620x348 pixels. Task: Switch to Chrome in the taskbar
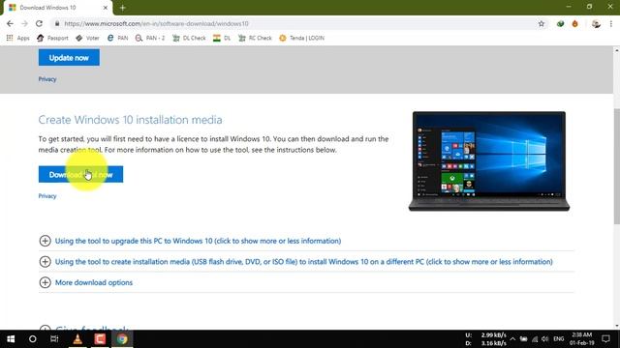tap(122, 339)
